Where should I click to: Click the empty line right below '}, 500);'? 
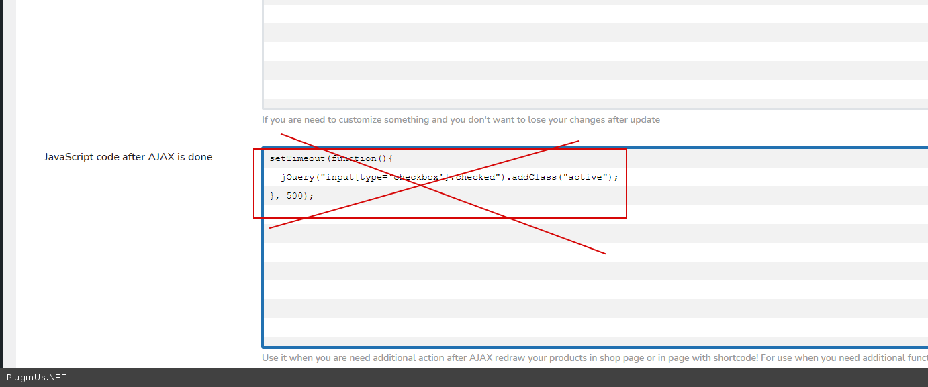(403, 215)
